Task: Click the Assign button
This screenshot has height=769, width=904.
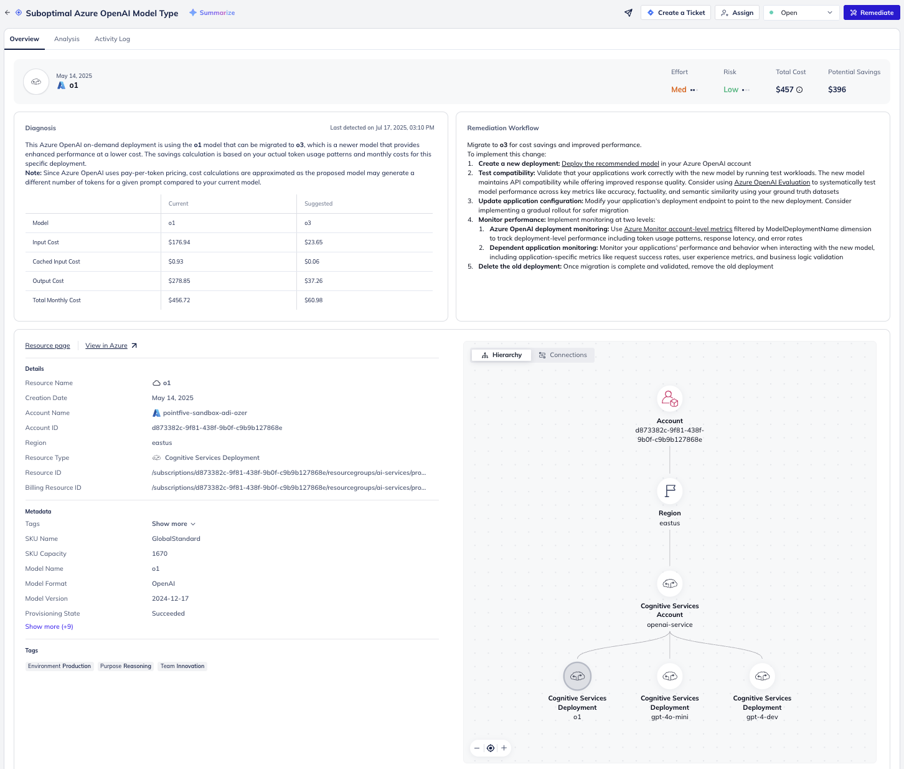Action: click(737, 12)
